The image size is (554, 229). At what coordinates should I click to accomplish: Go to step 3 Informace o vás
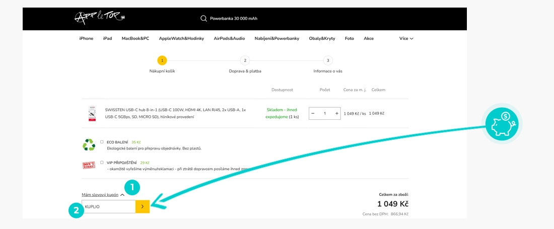point(328,61)
